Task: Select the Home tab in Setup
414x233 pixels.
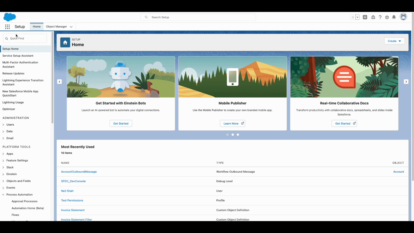Action: coord(37,26)
